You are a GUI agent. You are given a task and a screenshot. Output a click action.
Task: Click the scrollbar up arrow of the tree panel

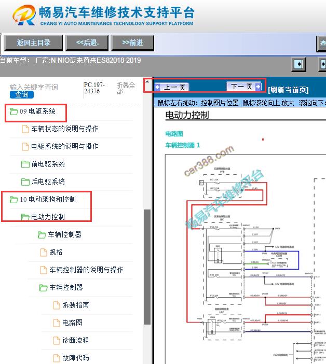tap(147, 81)
